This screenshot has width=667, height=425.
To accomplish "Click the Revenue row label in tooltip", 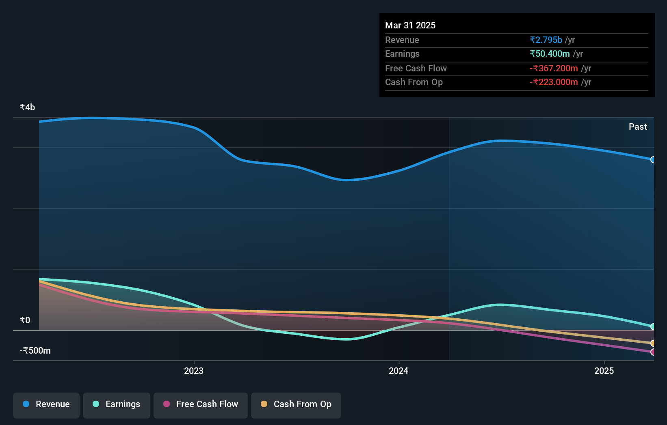I will tap(402, 40).
